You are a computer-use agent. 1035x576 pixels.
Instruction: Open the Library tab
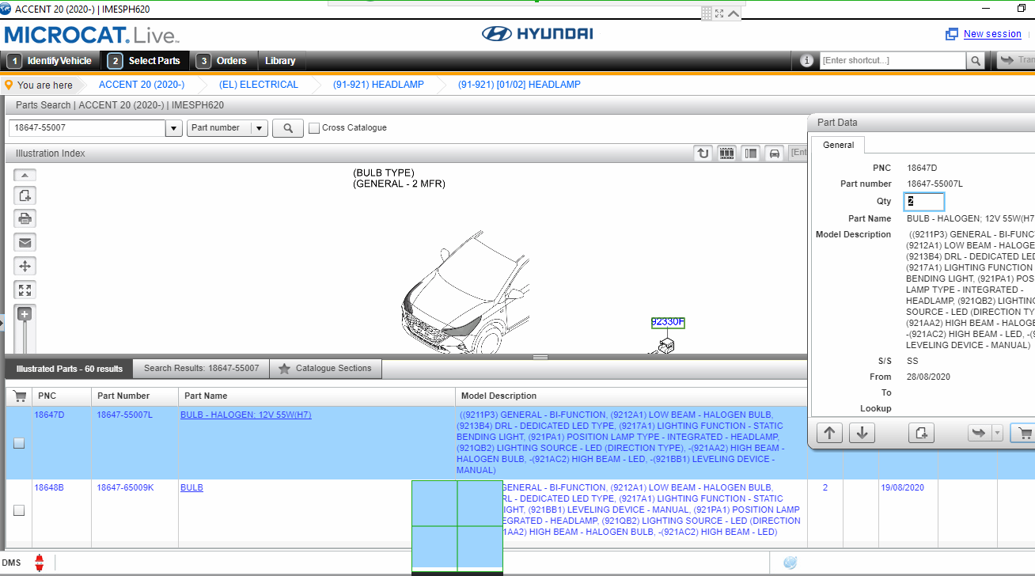[280, 61]
